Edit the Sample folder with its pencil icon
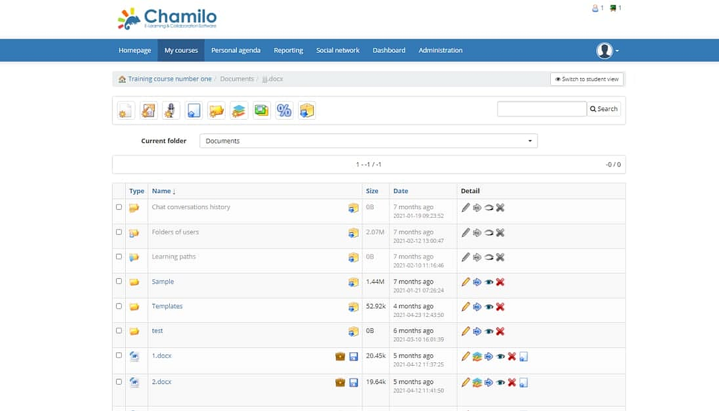The height and width of the screenshot is (411, 719). [x=466, y=282]
